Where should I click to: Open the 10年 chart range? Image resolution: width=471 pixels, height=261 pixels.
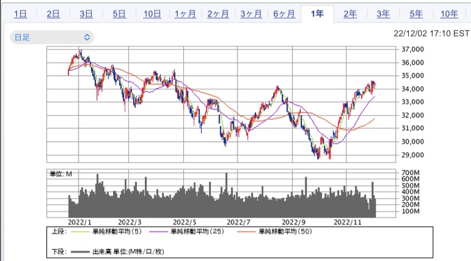[x=449, y=14]
